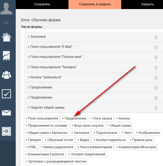Image resolution: width=163 pixels, height=166 pixels.
Task: Open the checkmark tasks icon in sidebar
Action: tap(6, 94)
